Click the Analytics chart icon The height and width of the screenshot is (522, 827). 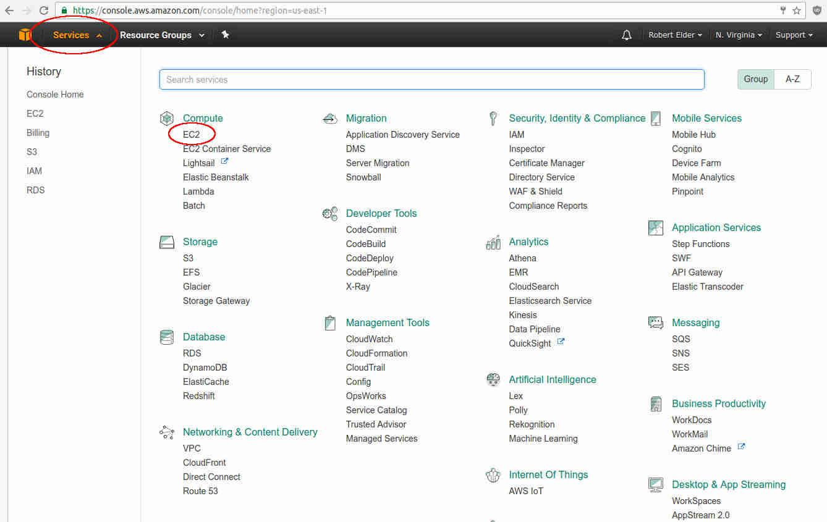(x=493, y=242)
